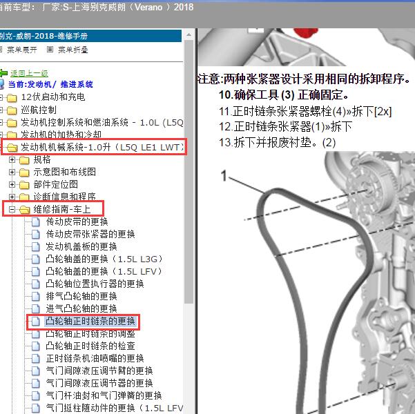Click the 维修指南-车上 open folder icon
This screenshot has width=415, height=414.
pos(24,210)
